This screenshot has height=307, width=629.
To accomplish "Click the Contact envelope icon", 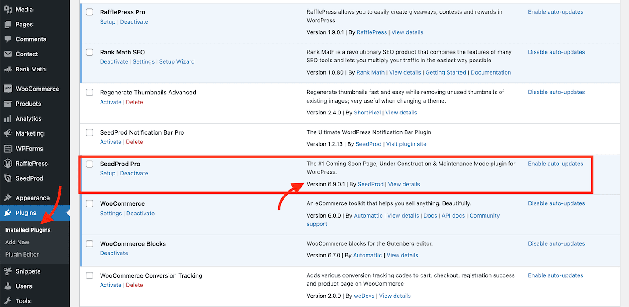I will pos(7,54).
